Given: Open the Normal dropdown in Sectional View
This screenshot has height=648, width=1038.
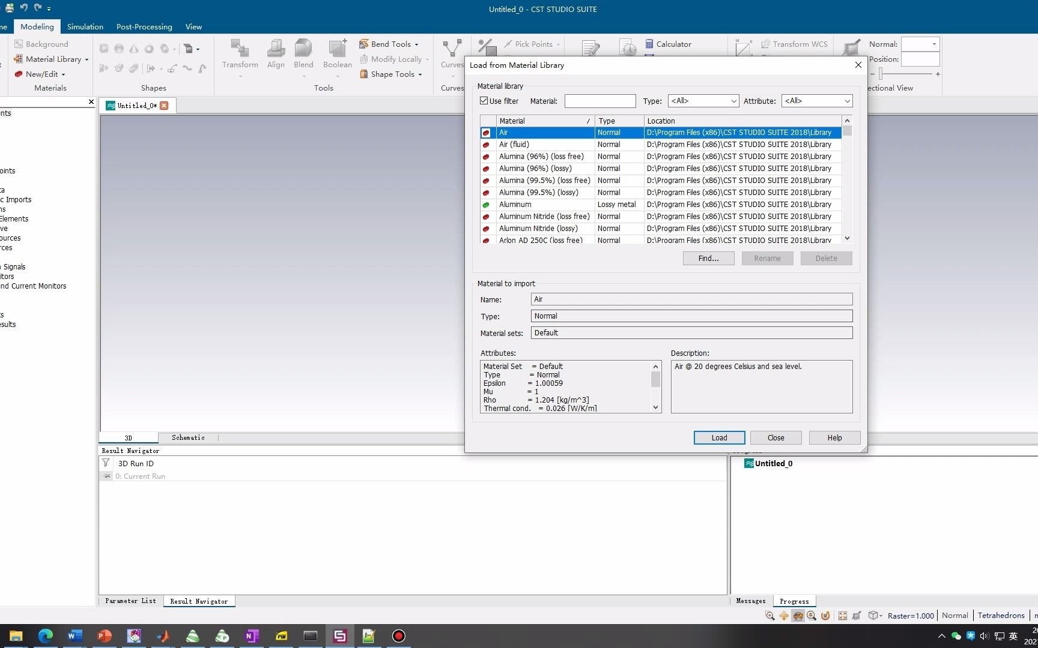Looking at the screenshot, I should (x=920, y=44).
